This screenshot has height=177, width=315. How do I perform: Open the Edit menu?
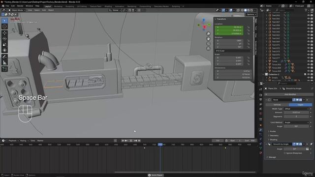coord(13,6)
